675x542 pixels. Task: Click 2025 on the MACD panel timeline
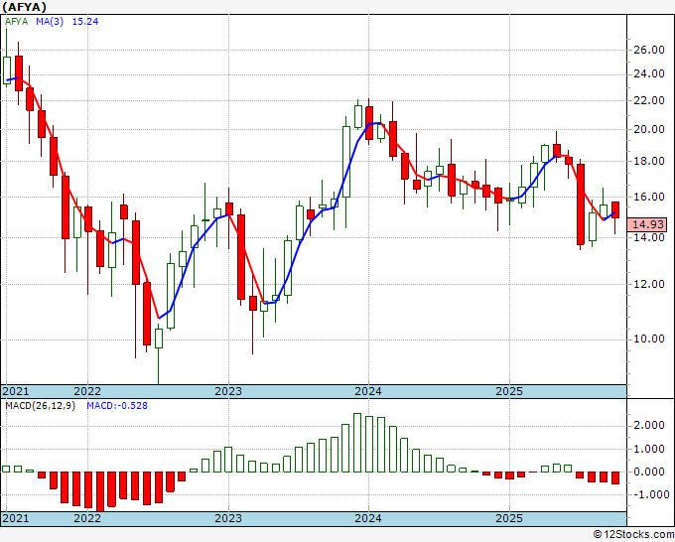[x=509, y=518]
